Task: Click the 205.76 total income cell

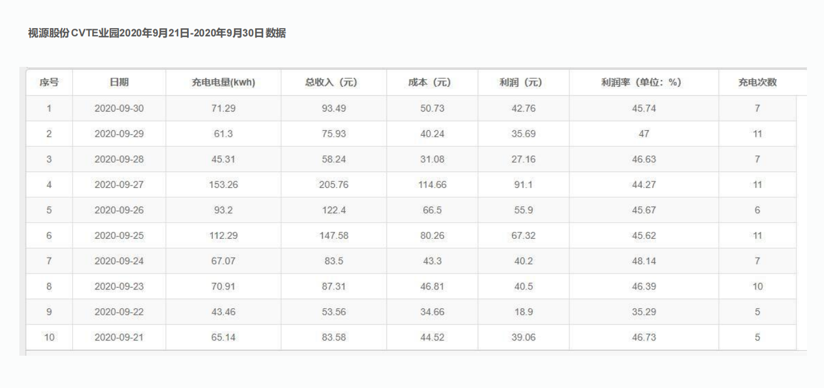Action: click(334, 185)
